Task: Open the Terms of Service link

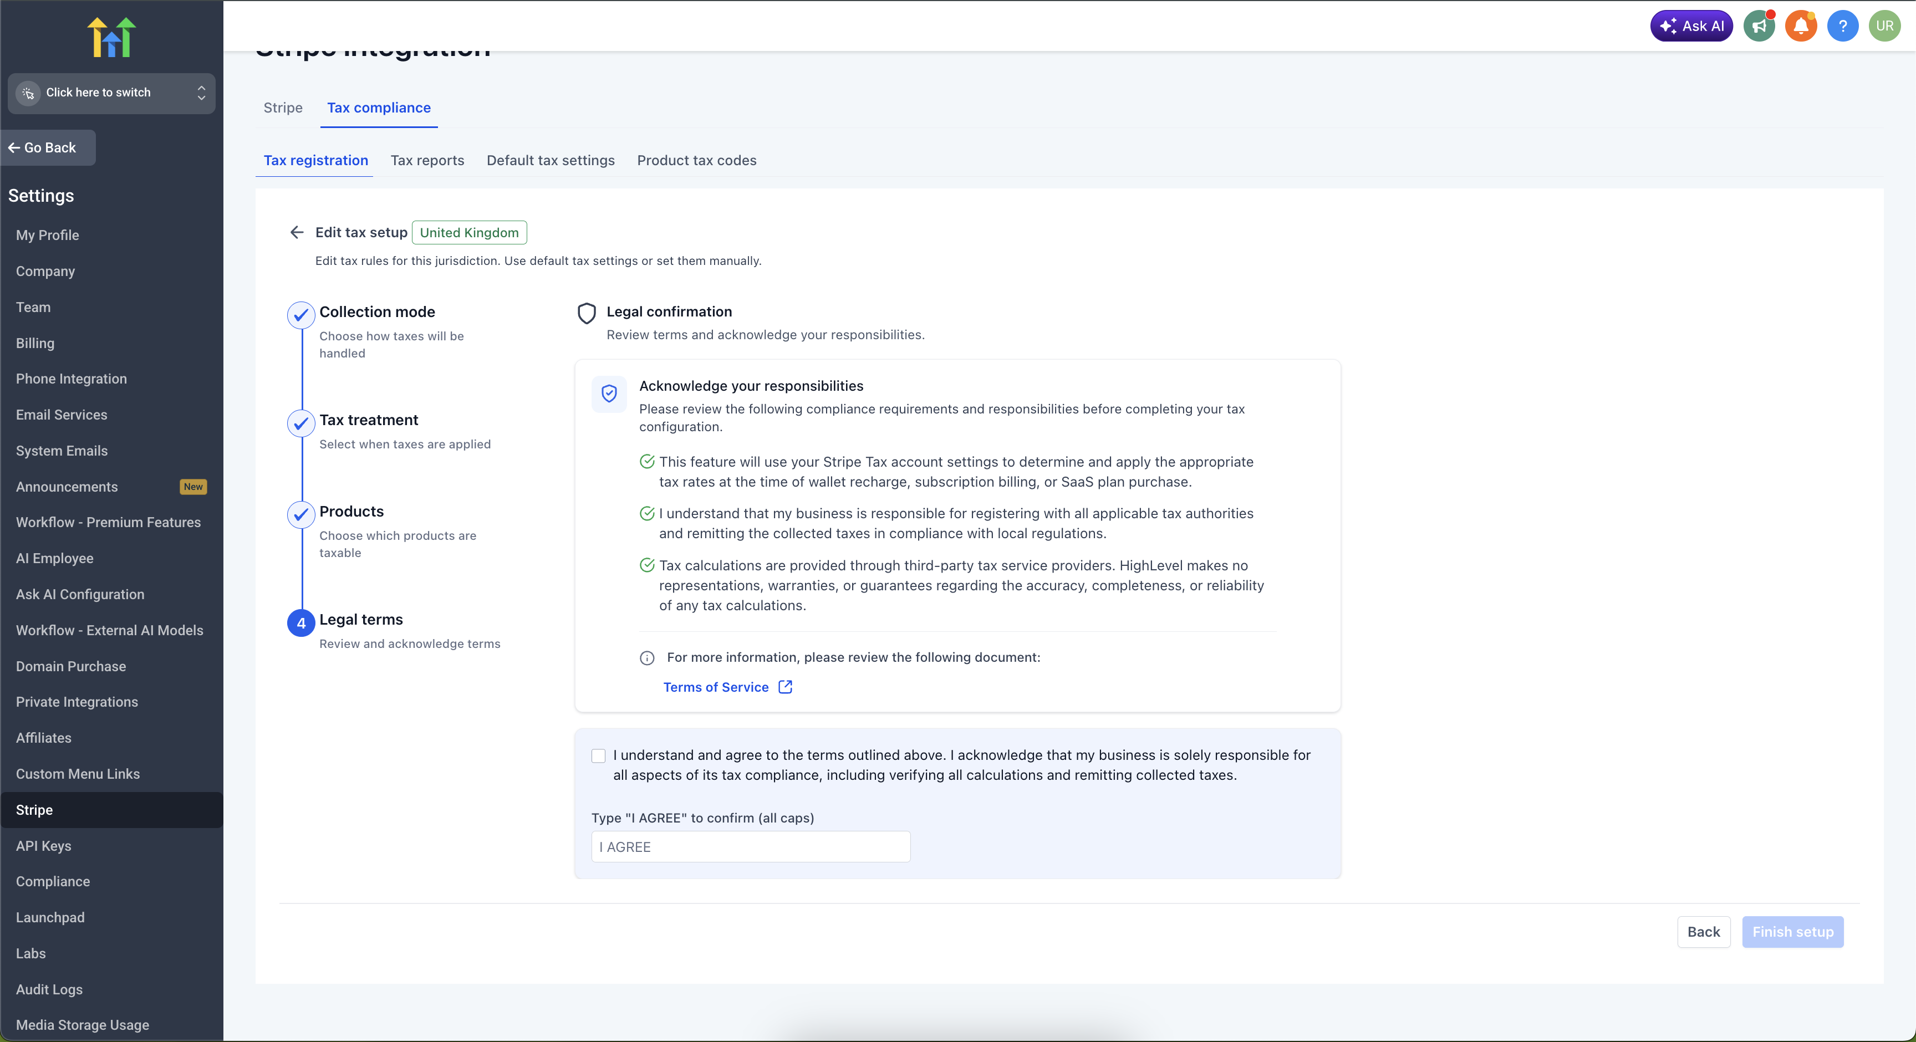Action: (x=716, y=687)
